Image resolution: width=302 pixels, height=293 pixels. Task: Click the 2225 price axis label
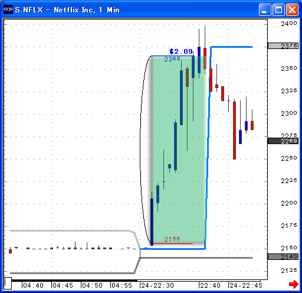click(x=289, y=181)
